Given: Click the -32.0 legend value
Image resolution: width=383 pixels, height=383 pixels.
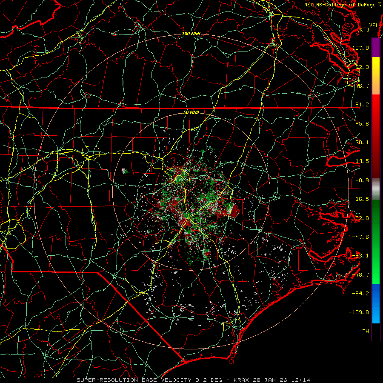Looking at the screenshot, I should (360, 218).
